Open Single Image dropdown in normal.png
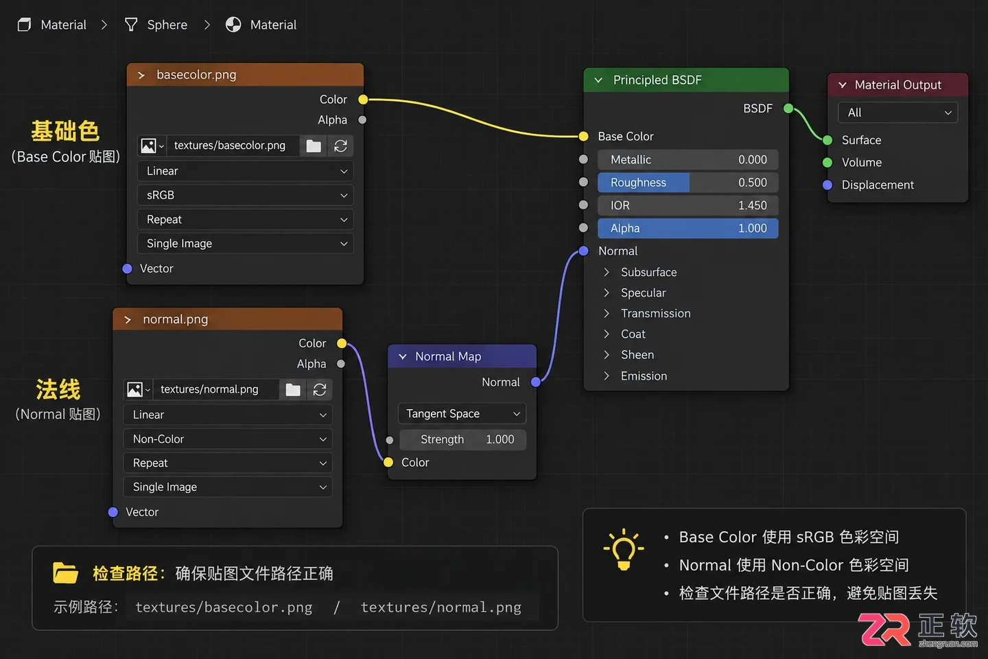The image size is (988, 659). coord(228,487)
